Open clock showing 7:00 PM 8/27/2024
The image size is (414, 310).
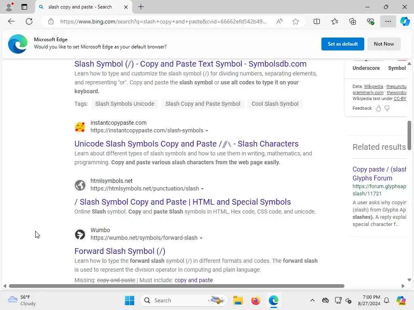(369, 300)
